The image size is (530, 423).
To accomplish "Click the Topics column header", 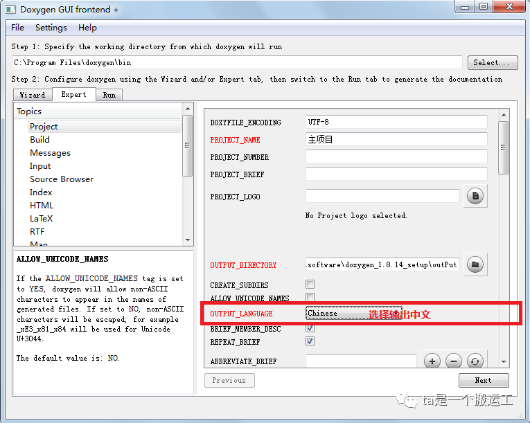I will point(98,111).
